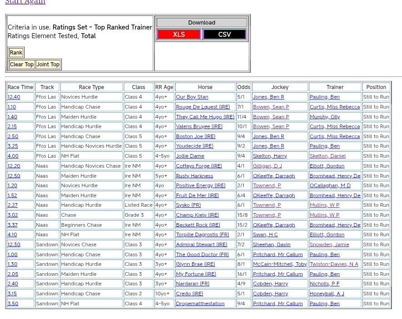
Task: Open the 12.40 Ffos Las race time link
Action: (14, 97)
